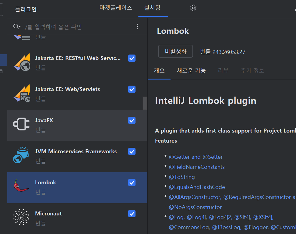This screenshot has height=234, width=296.
Task: Open the @XSlf4j link
Action: (263, 217)
